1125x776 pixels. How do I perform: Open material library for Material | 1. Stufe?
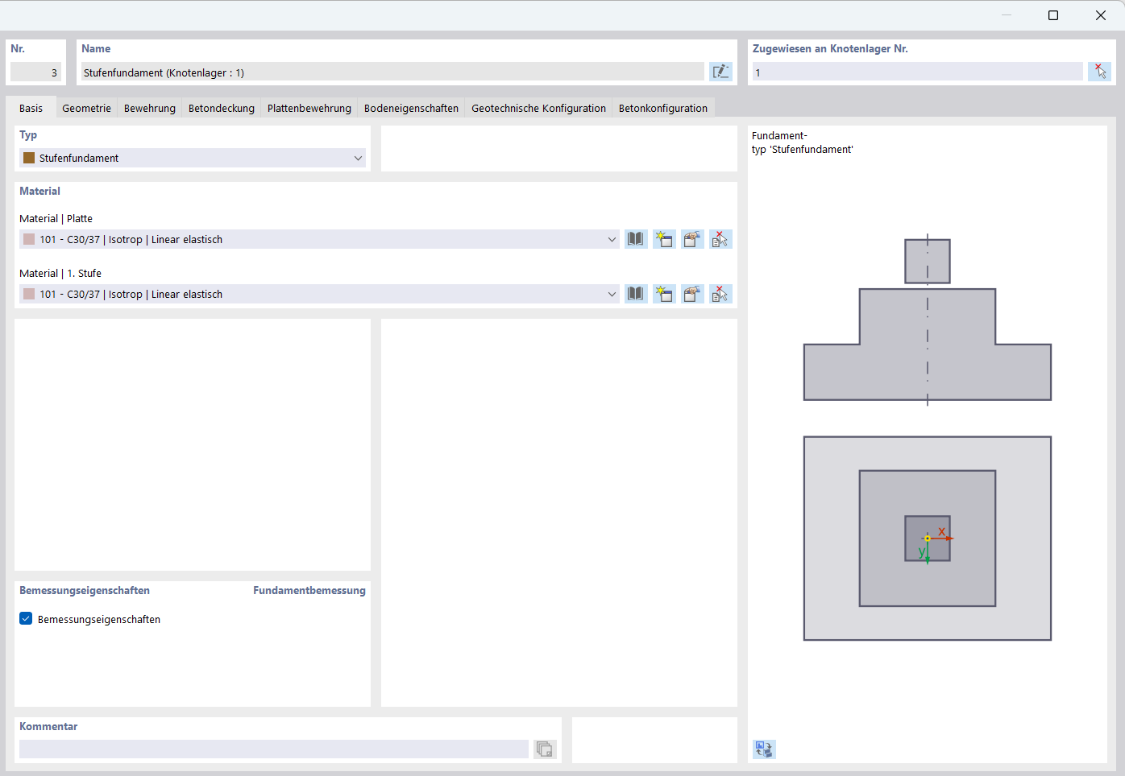point(636,294)
